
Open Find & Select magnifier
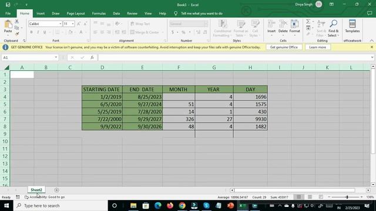[x=333, y=28]
